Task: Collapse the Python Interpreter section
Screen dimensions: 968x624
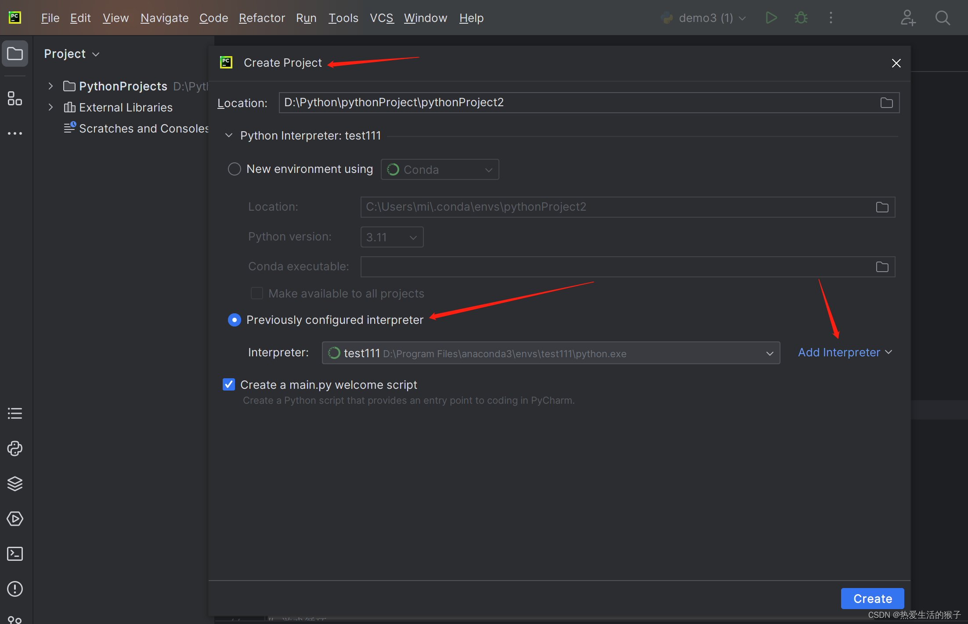Action: pyautogui.click(x=229, y=136)
